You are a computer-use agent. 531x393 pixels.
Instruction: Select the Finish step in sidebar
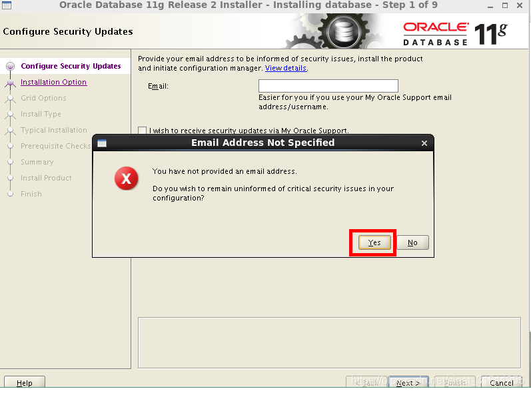31,194
